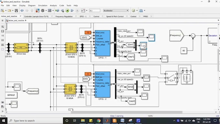Open the Simulink Library Browser icon
This screenshot has width=220, height=124.
[38, 11]
